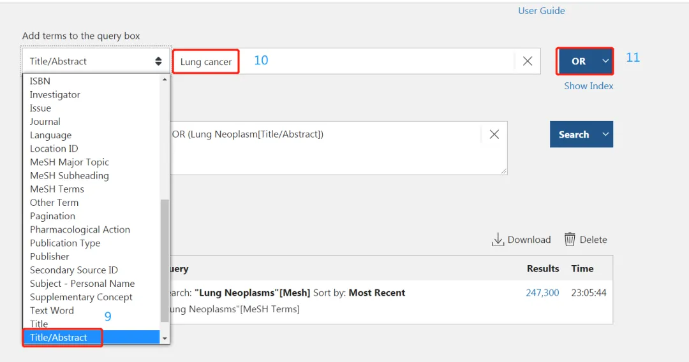The width and height of the screenshot is (689, 362).
Task: Choose the Title option in the list
Action: [x=92, y=324]
